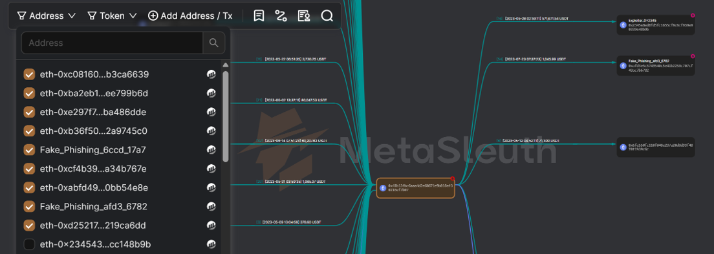Image resolution: width=714 pixels, height=254 pixels.
Task: Select the eth-0xe297f7...ba486dde list entry
Action: 93,112
